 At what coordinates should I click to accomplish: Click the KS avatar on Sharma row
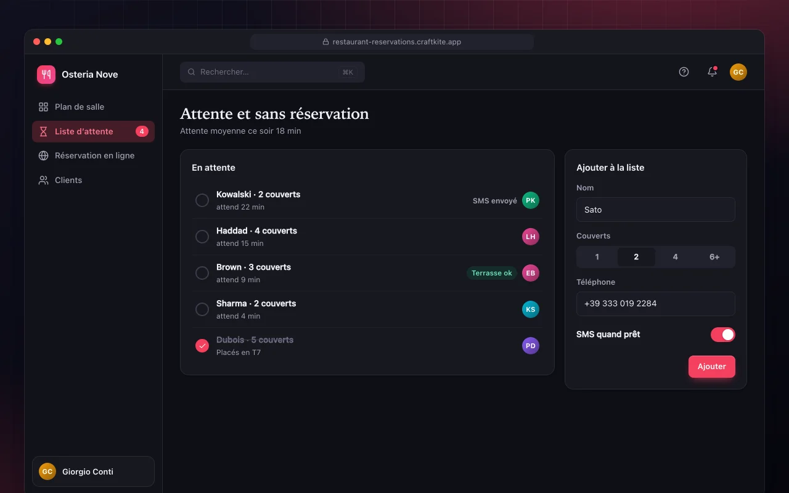[x=531, y=309]
